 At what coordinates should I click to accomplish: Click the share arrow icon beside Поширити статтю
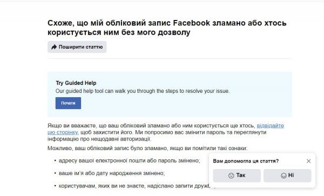click(x=54, y=47)
